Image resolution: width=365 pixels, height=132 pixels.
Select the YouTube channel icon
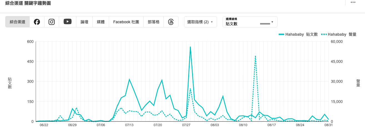click(67, 22)
